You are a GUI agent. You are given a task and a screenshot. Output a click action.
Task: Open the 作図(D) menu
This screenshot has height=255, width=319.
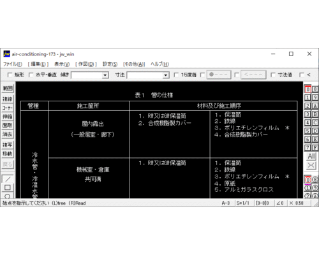pyautogui.click(x=86, y=64)
